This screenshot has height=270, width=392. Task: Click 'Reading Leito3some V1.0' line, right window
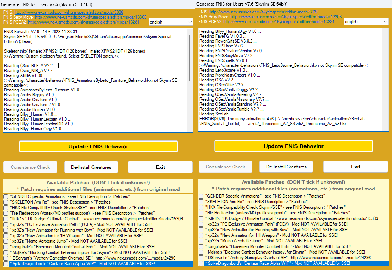pos(224,70)
